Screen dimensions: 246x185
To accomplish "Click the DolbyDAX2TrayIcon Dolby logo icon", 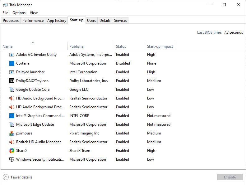I will (12, 81).
